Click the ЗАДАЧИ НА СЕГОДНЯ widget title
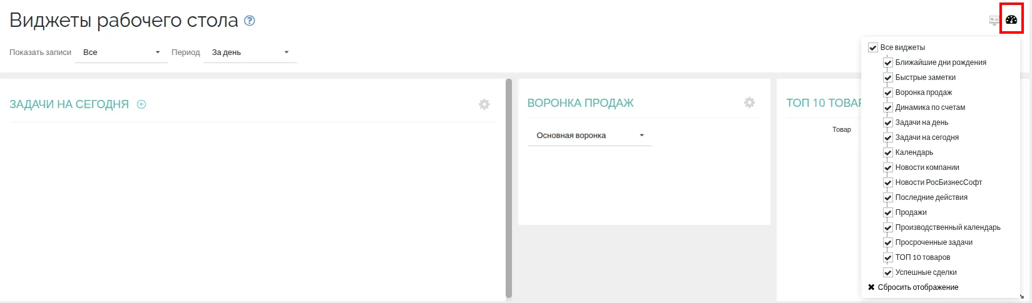The width and height of the screenshot is (1032, 303). 69,104
